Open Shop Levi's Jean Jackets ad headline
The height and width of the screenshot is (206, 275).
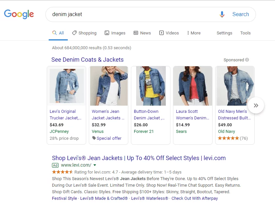[139, 158]
